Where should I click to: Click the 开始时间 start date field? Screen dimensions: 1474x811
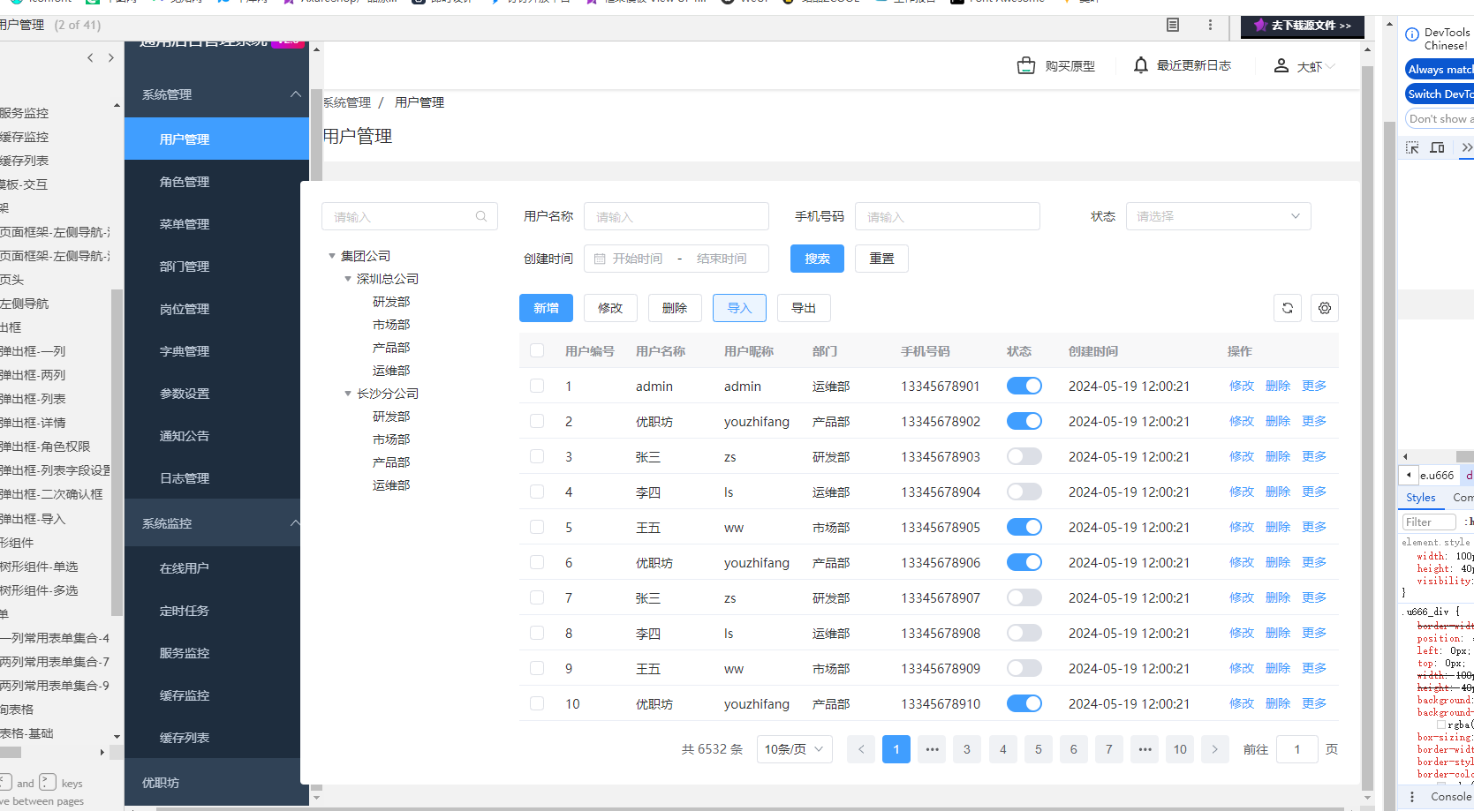(638, 259)
